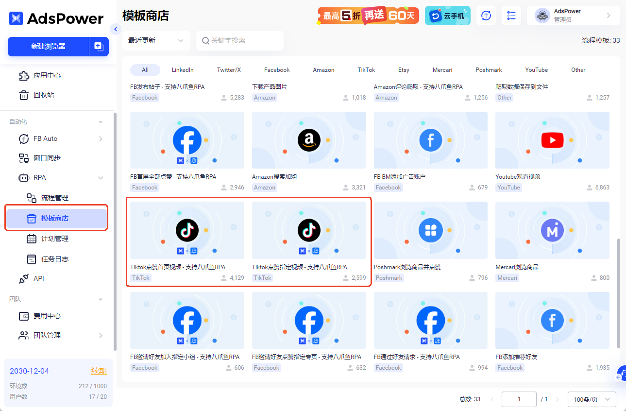Click the 续期 renewal link
The height and width of the screenshot is (411, 626).
99,371
